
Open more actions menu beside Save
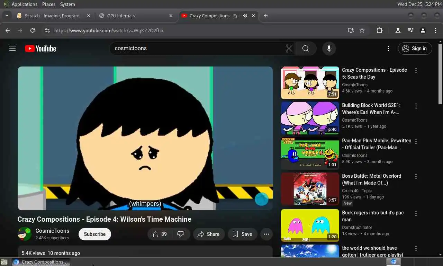266,234
